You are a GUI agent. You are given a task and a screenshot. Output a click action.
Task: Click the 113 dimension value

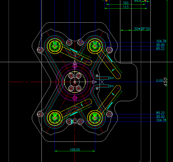(126, 7)
